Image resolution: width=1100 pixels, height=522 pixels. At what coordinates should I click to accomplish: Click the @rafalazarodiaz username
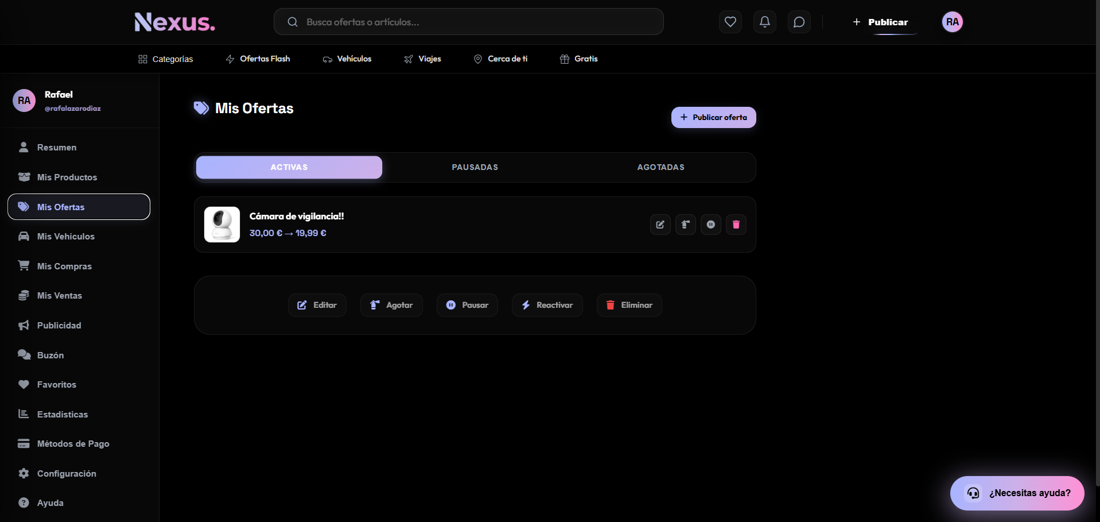click(x=73, y=109)
